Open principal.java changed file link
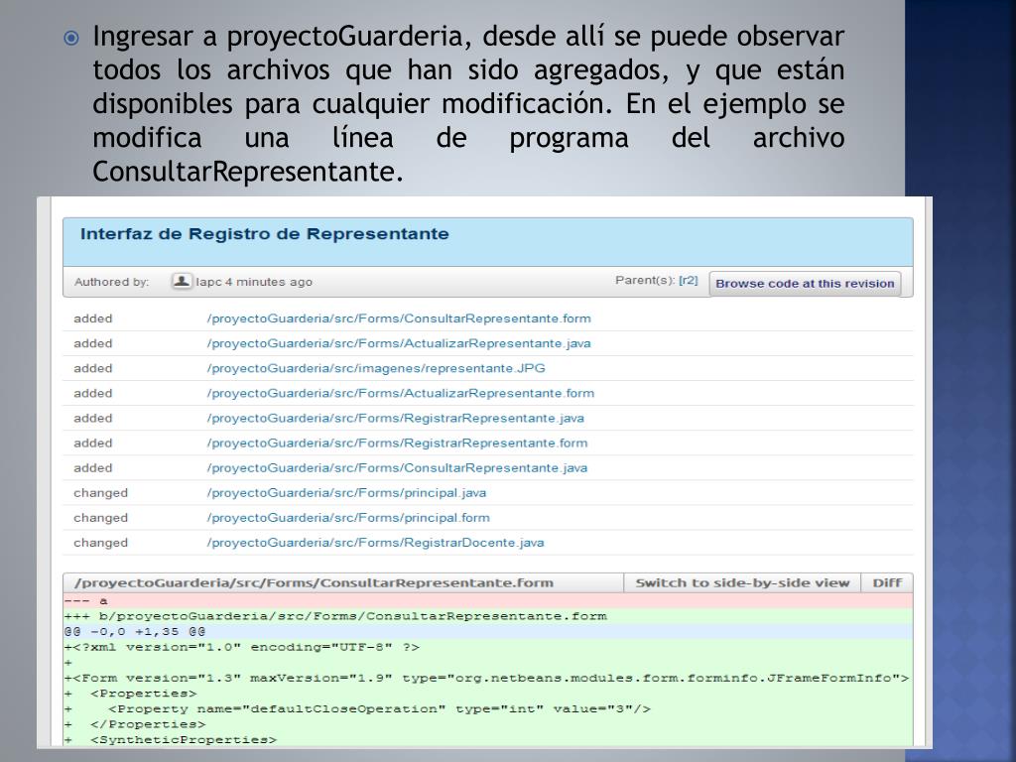 [346, 493]
